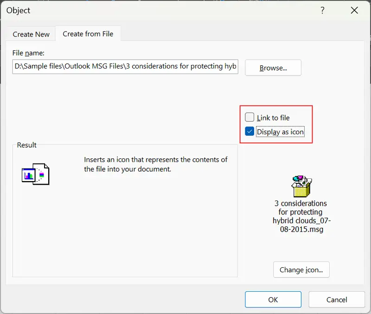Click the "File name:" label
The image size is (371, 314).
(28, 53)
